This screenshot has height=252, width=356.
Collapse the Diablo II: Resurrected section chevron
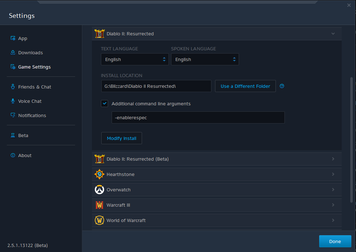(x=333, y=34)
